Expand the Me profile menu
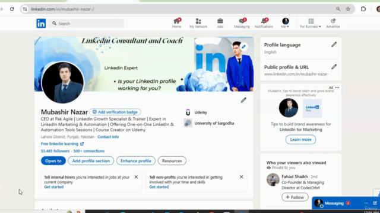Viewport: 380px width, 213px height. click(x=285, y=23)
